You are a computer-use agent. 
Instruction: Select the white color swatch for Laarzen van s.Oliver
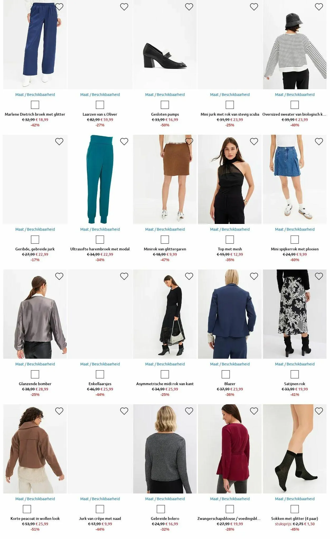click(100, 105)
